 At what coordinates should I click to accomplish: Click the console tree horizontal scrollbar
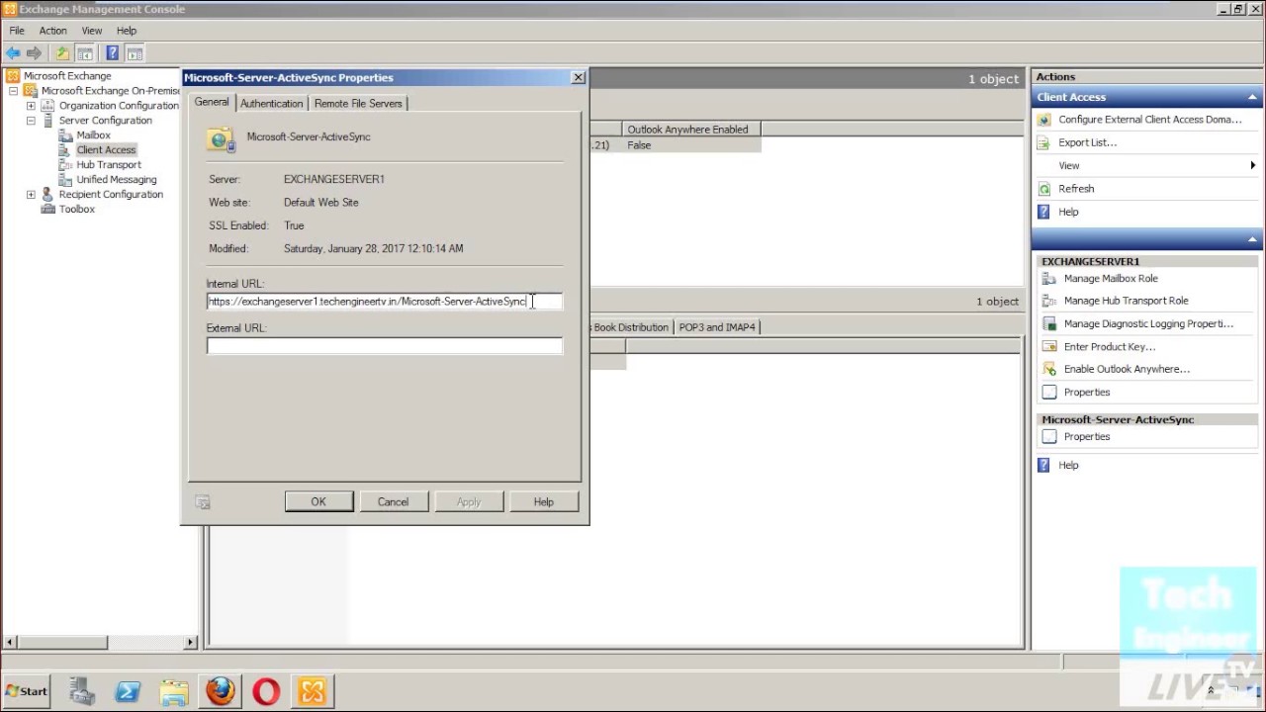[99, 642]
